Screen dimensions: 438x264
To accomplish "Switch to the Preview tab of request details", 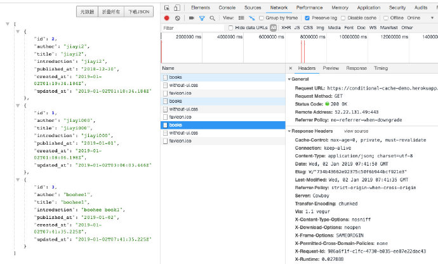I will click(x=331, y=68).
